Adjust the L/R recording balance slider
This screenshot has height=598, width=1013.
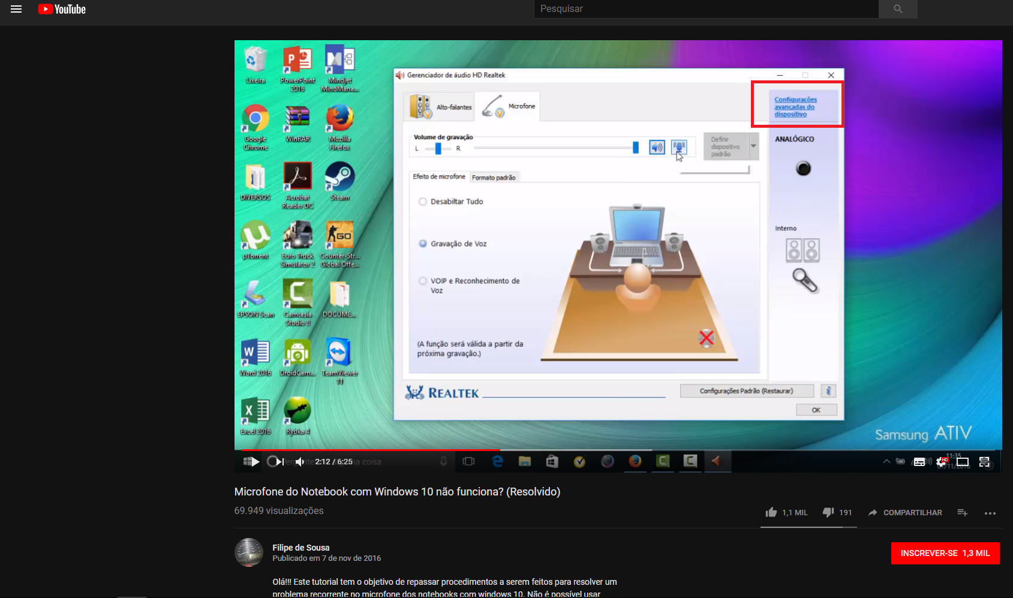pyautogui.click(x=438, y=148)
